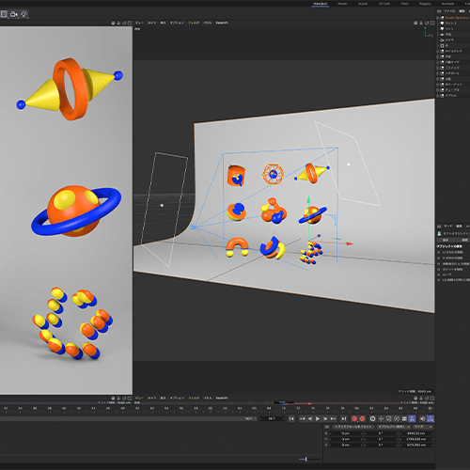Click the red Record active objects icon
The width and height of the screenshot is (470, 470).
pyautogui.click(x=354, y=418)
